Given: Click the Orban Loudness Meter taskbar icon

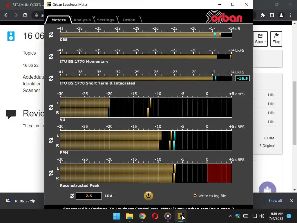Looking at the screenshot, I should [x=180, y=216].
